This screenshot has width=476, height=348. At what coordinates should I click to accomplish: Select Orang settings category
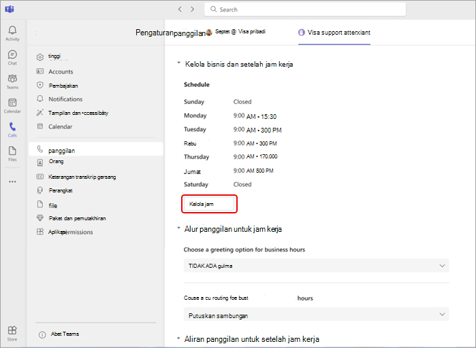pos(57,162)
